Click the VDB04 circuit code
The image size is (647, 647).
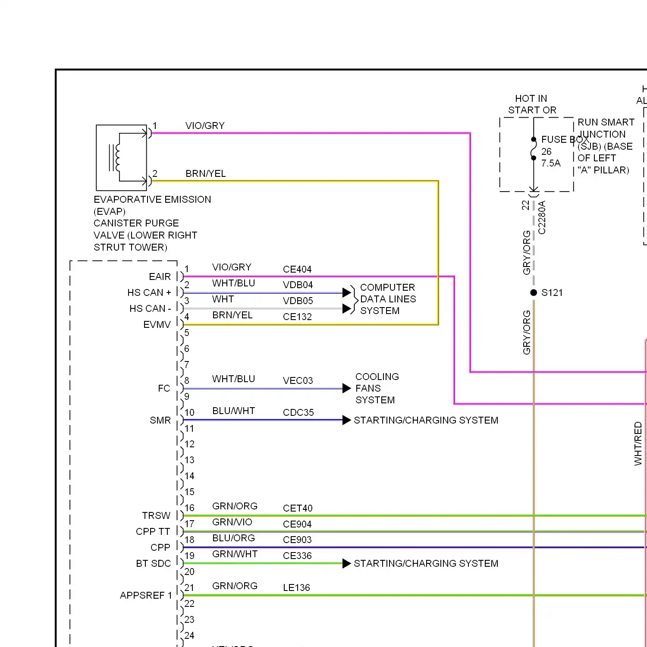click(298, 285)
